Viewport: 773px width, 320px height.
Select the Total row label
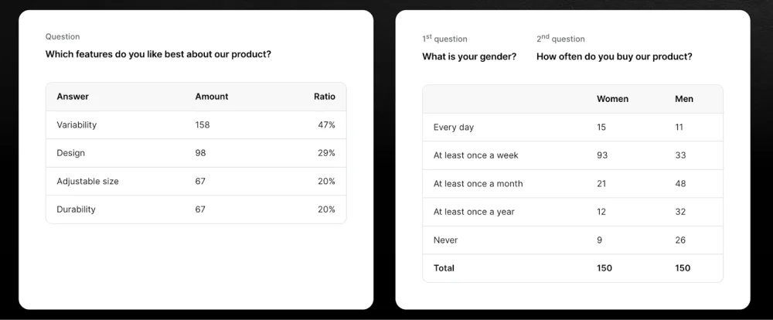(444, 268)
